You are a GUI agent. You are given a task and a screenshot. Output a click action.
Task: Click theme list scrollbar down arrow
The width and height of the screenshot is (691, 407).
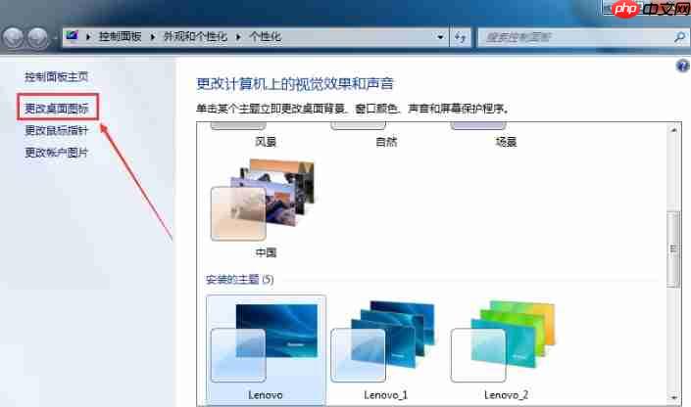[x=673, y=397]
